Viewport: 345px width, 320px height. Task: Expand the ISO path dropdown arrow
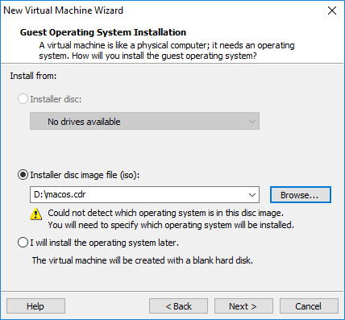252,194
